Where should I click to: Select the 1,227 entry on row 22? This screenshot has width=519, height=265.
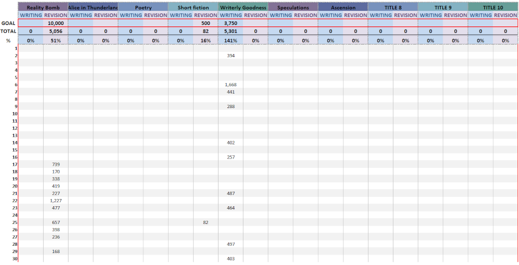(x=56, y=201)
